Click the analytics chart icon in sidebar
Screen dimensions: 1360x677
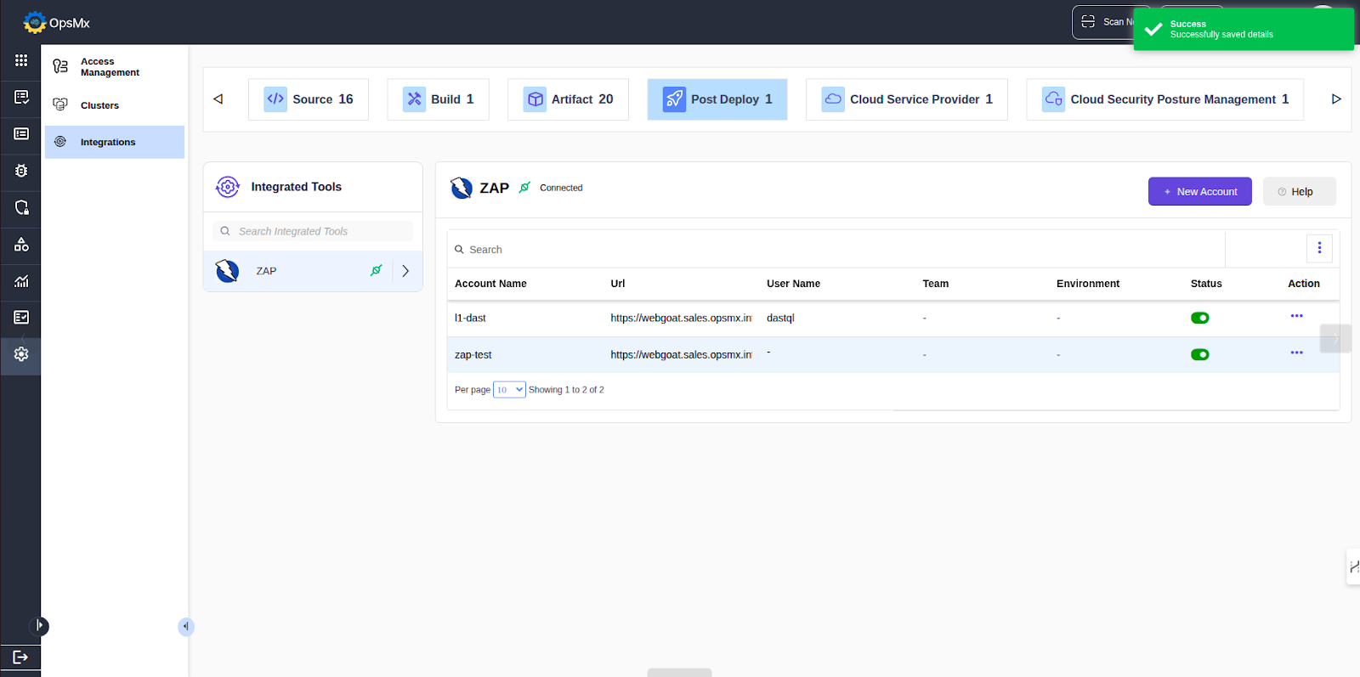pyautogui.click(x=21, y=281)
